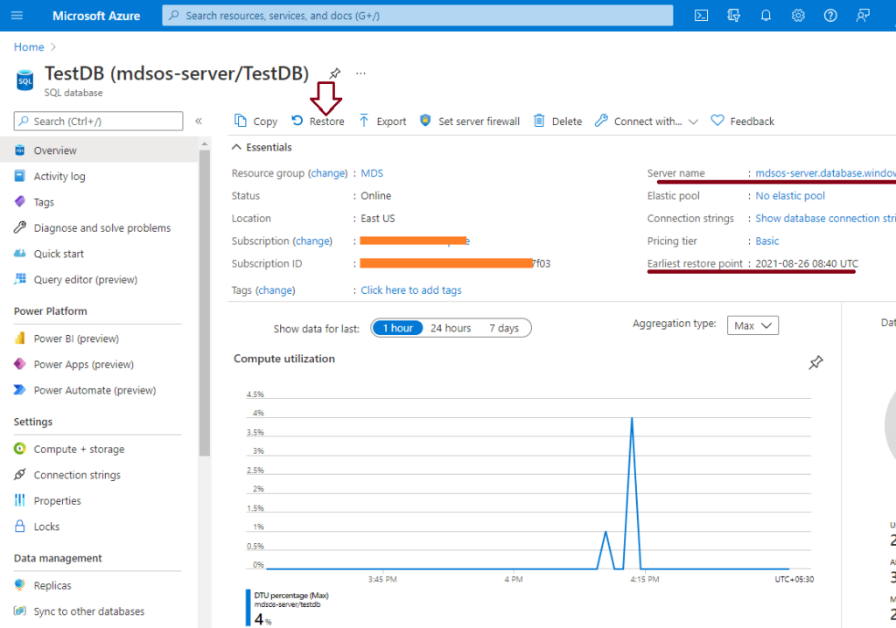The image size is (896, 628).
Task: Pin the compute utilization chart
Action: (x=816, y=362)
